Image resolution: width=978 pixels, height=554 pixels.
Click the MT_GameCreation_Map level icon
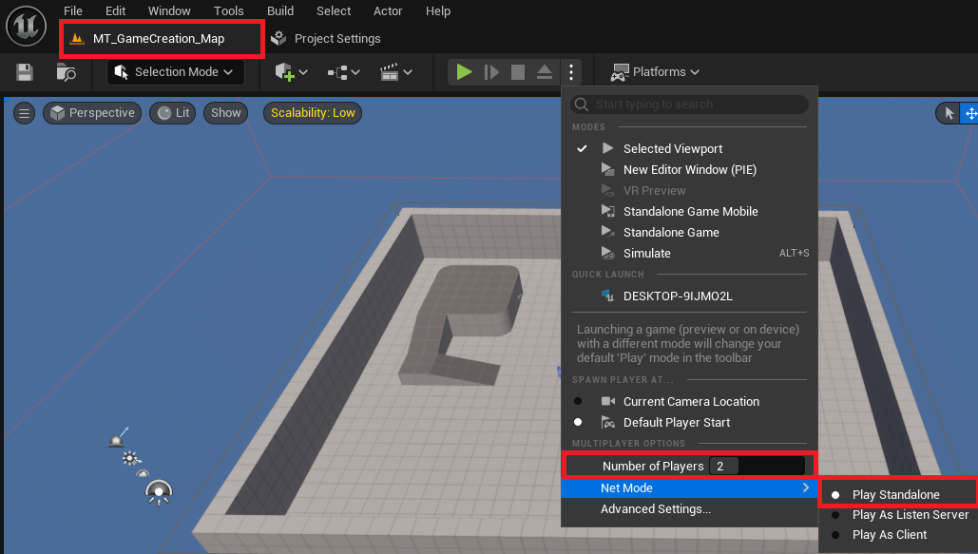(x=77, y=39)
